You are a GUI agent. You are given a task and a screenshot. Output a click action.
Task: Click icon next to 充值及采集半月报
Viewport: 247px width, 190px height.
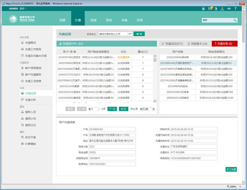pos(23,56)
